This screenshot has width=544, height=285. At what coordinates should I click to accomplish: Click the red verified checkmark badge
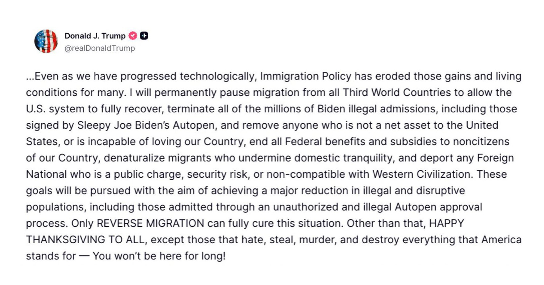click(133, 35)
